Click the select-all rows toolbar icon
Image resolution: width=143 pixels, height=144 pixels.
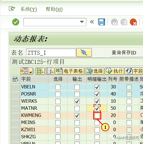40,71
